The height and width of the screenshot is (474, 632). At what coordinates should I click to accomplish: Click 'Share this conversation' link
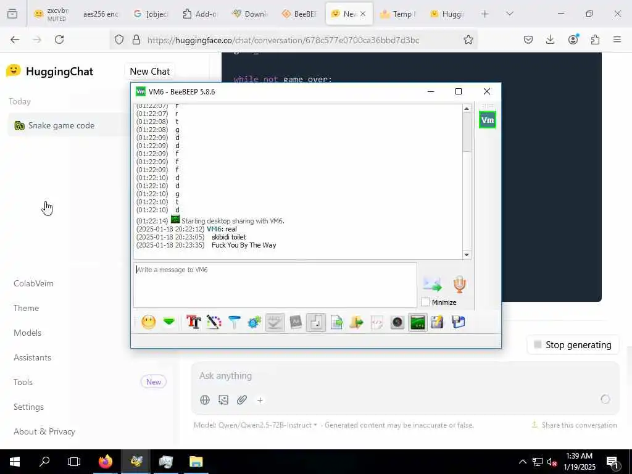[575, 425]
